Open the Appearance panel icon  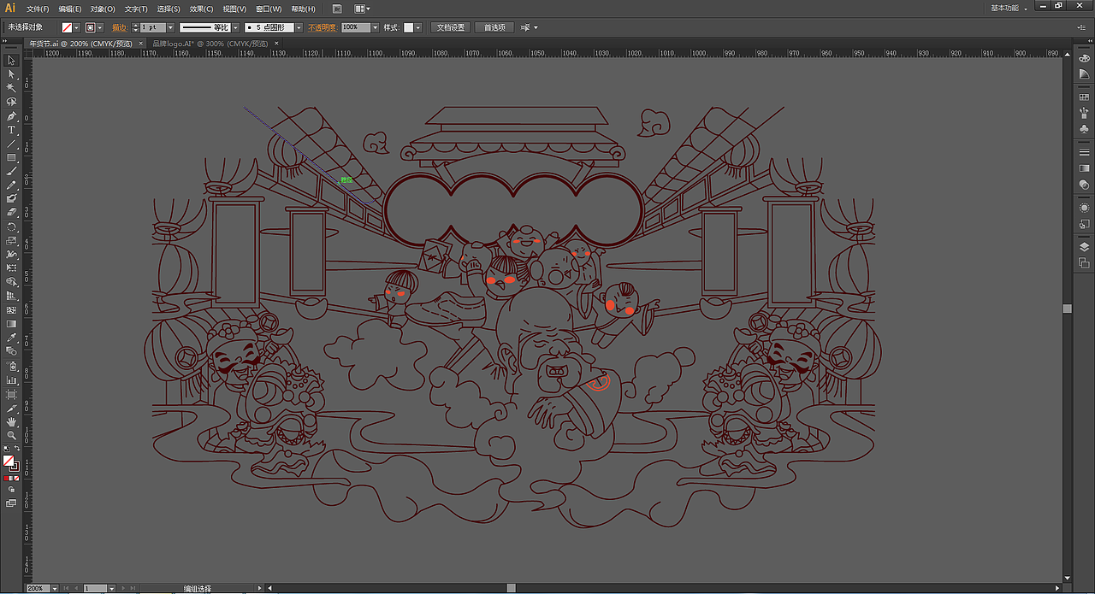pos(1085,208)
